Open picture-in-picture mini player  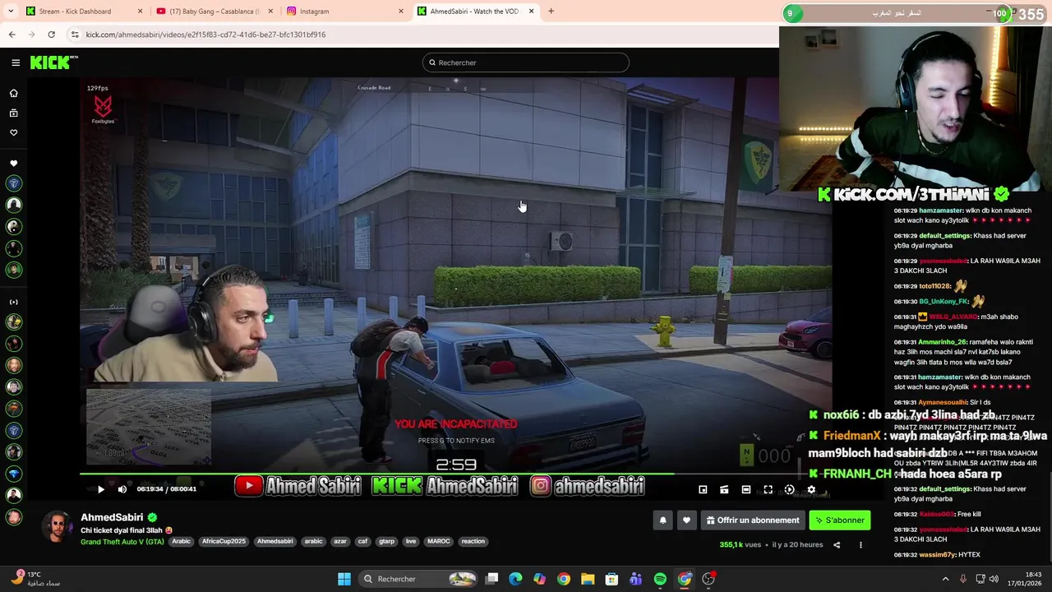[x=703, y=489]
